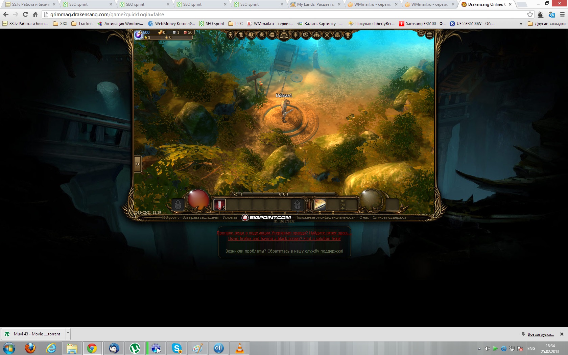Screen dimensions: 568x355
Task: Open the Условия link in game footer
Action: [230, 217]
